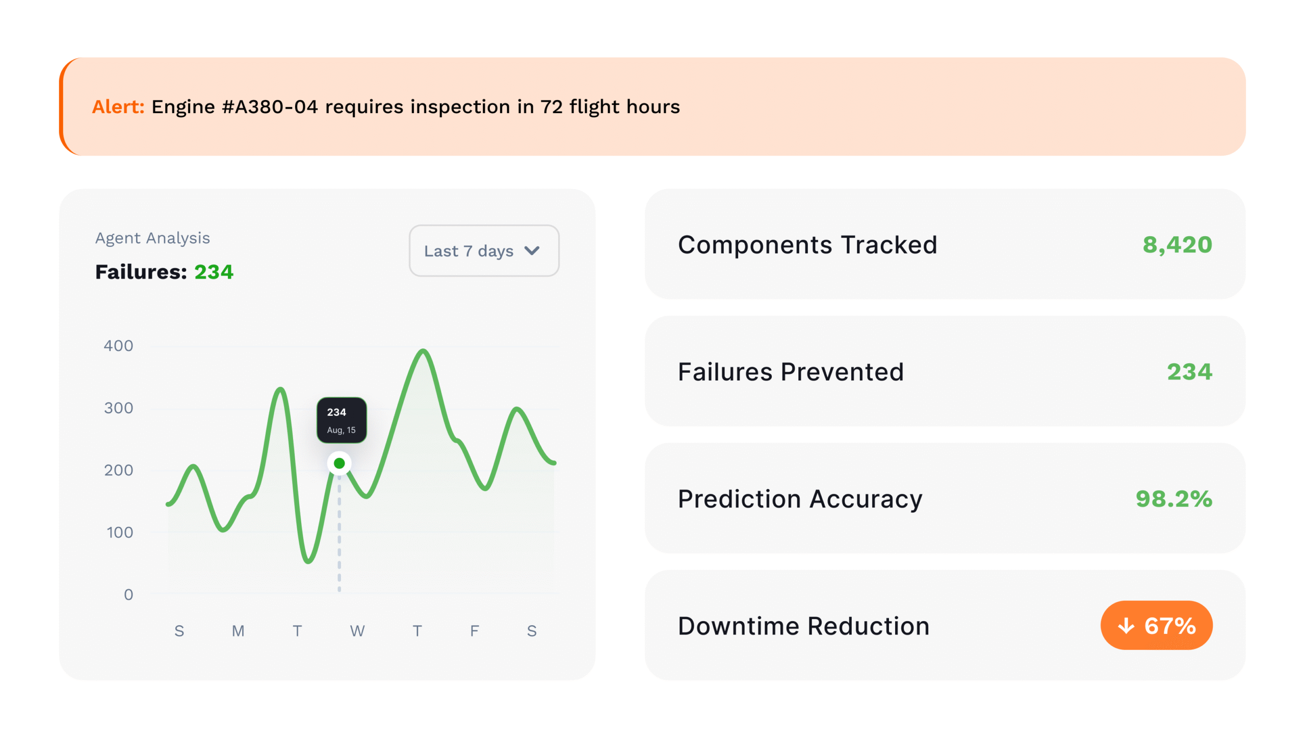This screenshot has height=738, width=1305.
Task: Select M on the chart day axis
Action: pyautogui.click(x=238, y=631)
